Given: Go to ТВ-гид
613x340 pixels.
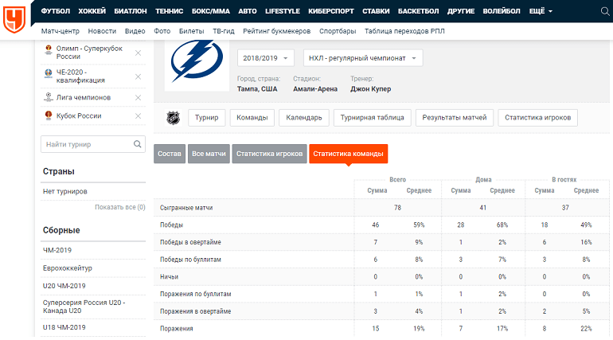Looking at the screenshot, I should pyautogui.click(x=224, y=31).
